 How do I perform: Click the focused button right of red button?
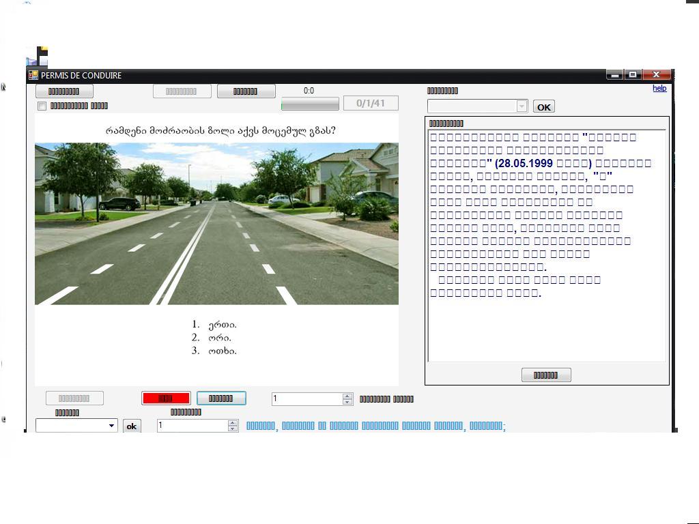tap(221, 398)
